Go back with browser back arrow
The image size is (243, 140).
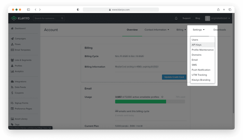coord(35,10)
